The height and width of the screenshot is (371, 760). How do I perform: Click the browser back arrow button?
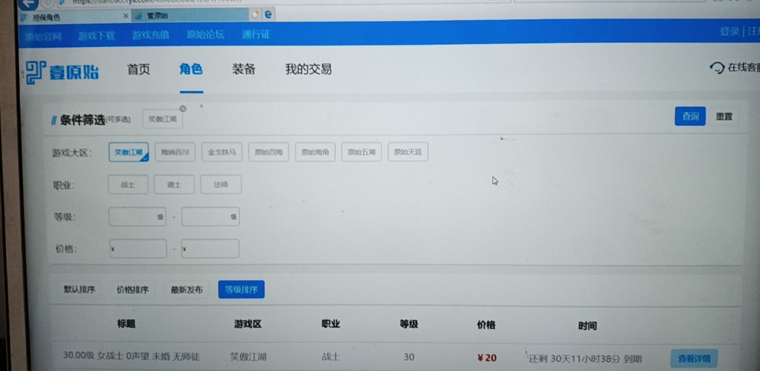point(29,3)
